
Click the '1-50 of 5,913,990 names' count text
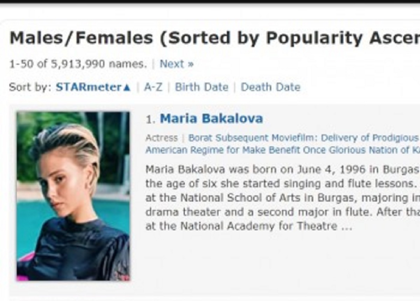pyautogui.click(x=78, y=64)
